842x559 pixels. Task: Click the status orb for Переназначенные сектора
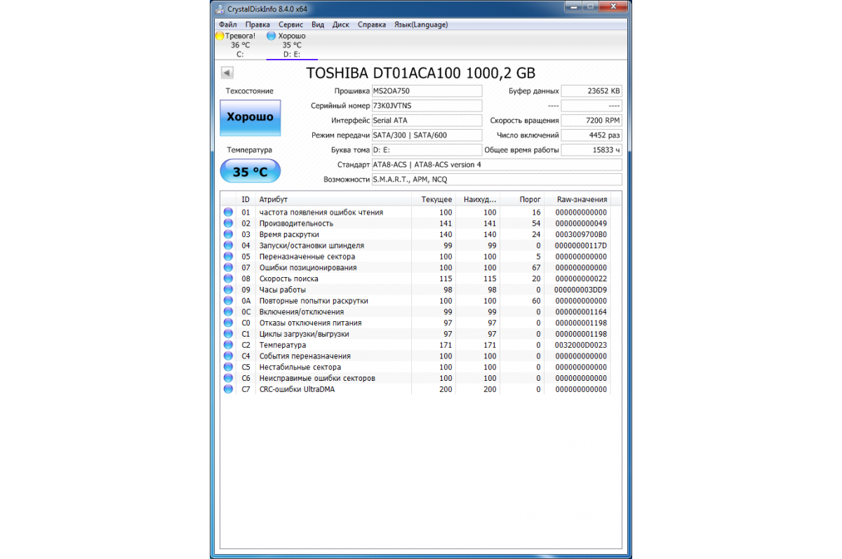click(x=228, y=257)
